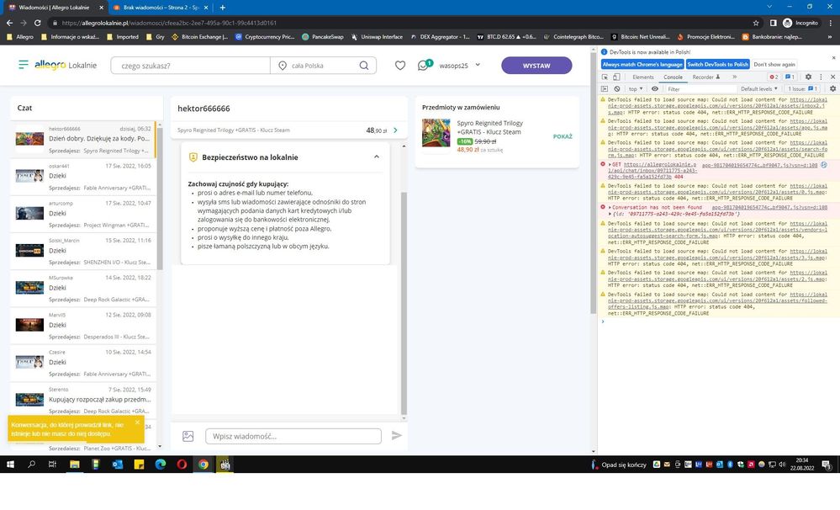Switch to the Brak wiadomości browser tab
This screenshot has width=840, height=510.
pyautogui.click(x=161, y=8)
